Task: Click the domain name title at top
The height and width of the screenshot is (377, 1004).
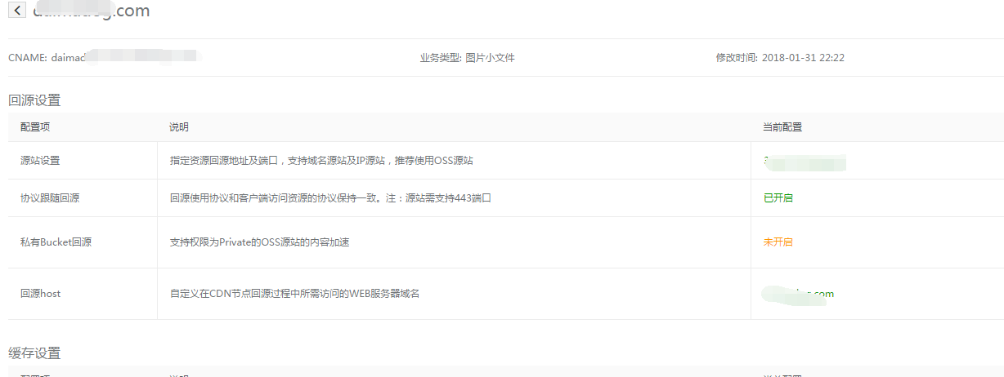Action: coord(91,11)
